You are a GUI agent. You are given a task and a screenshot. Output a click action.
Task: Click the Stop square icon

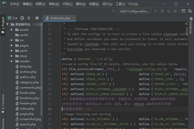[175, 11]
